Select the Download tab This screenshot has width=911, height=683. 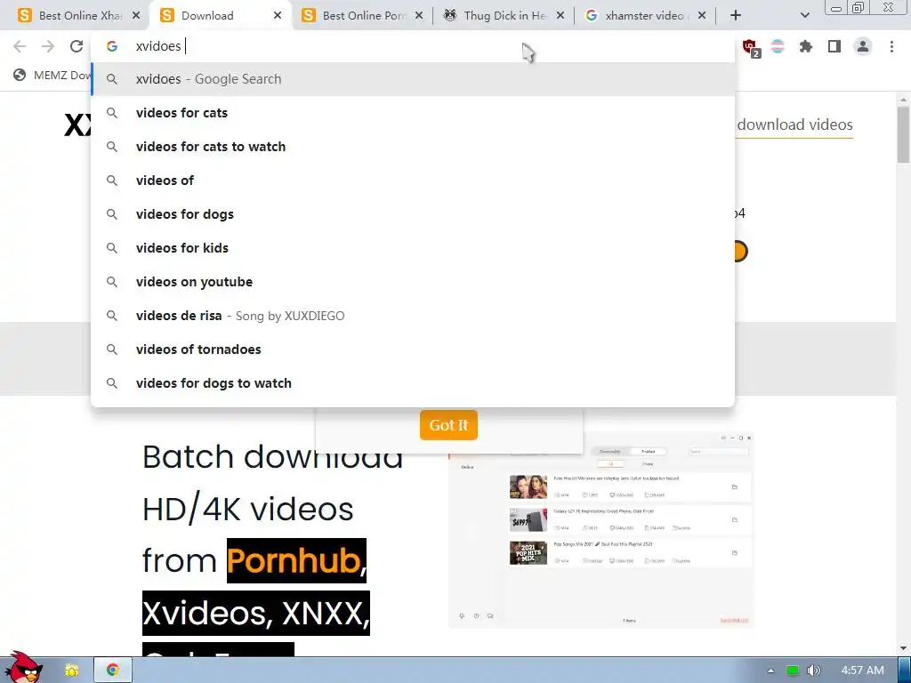[x=221, y=16]
